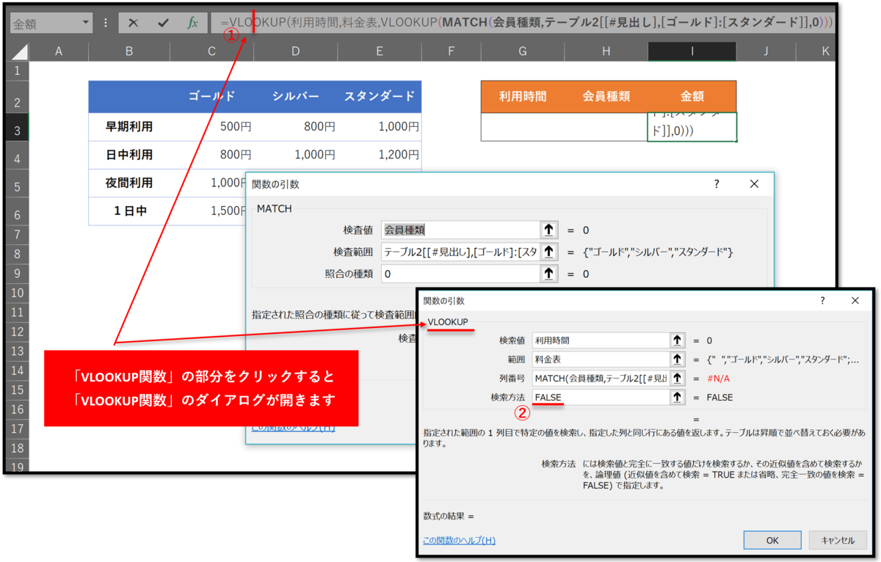The image size is (881, 562).
Task: Close the MATCH function arguments dialog
Action: (x=754, y=184)
